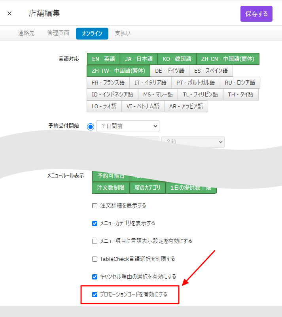The image size is (282, 317).
Task: Switch to the 連絡先 tab
Action: [x=26, y=33]
